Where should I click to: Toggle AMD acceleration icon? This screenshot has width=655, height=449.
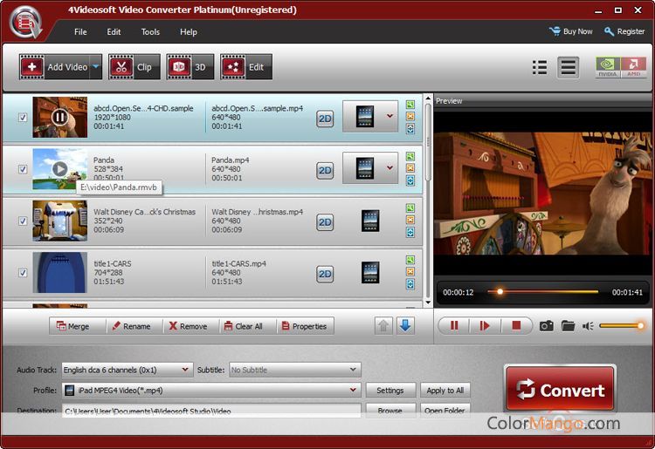click(x=634, y=67)
